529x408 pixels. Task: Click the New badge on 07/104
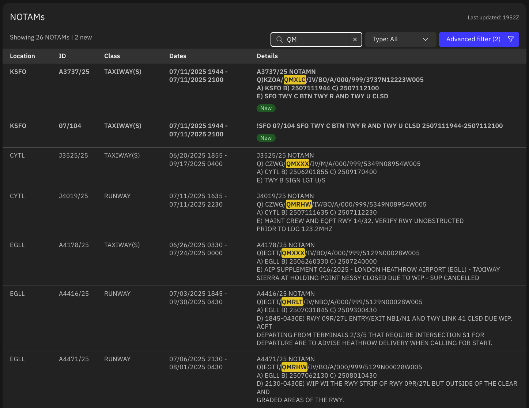click(266, 138)
